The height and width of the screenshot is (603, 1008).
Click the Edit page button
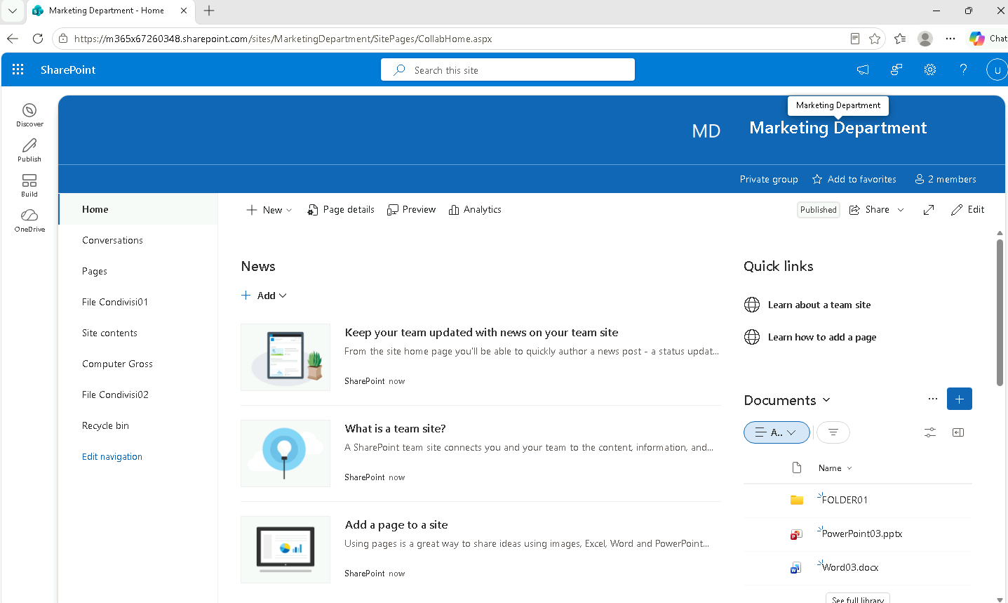tap(968, 210)
